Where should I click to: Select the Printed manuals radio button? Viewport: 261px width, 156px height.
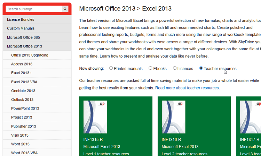click(x=111, y=68)
